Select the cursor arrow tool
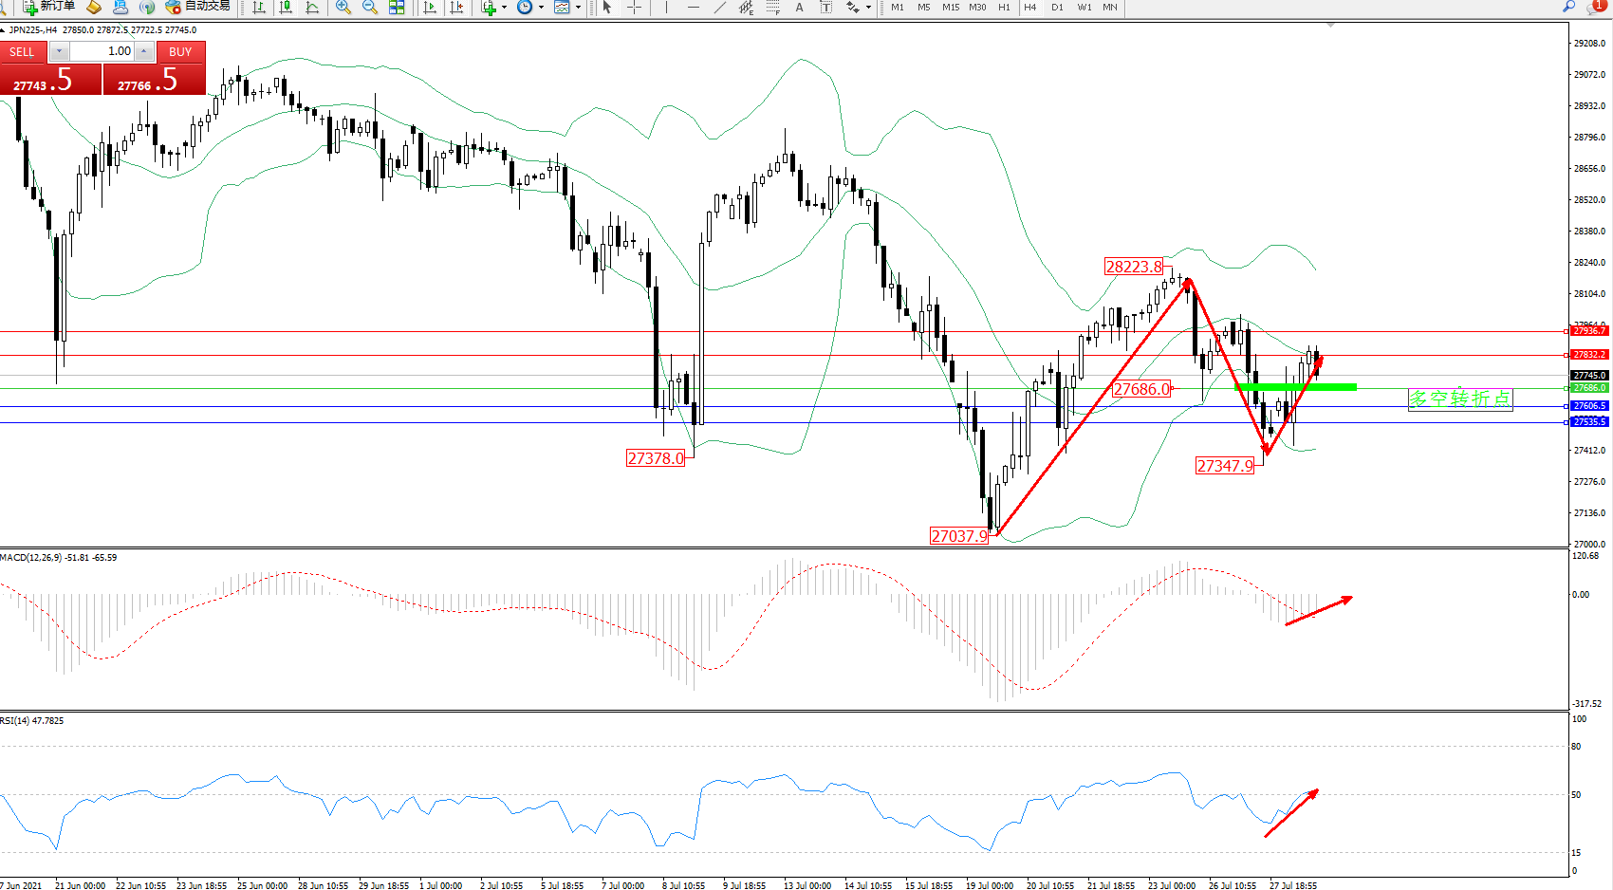 [607, 7]
